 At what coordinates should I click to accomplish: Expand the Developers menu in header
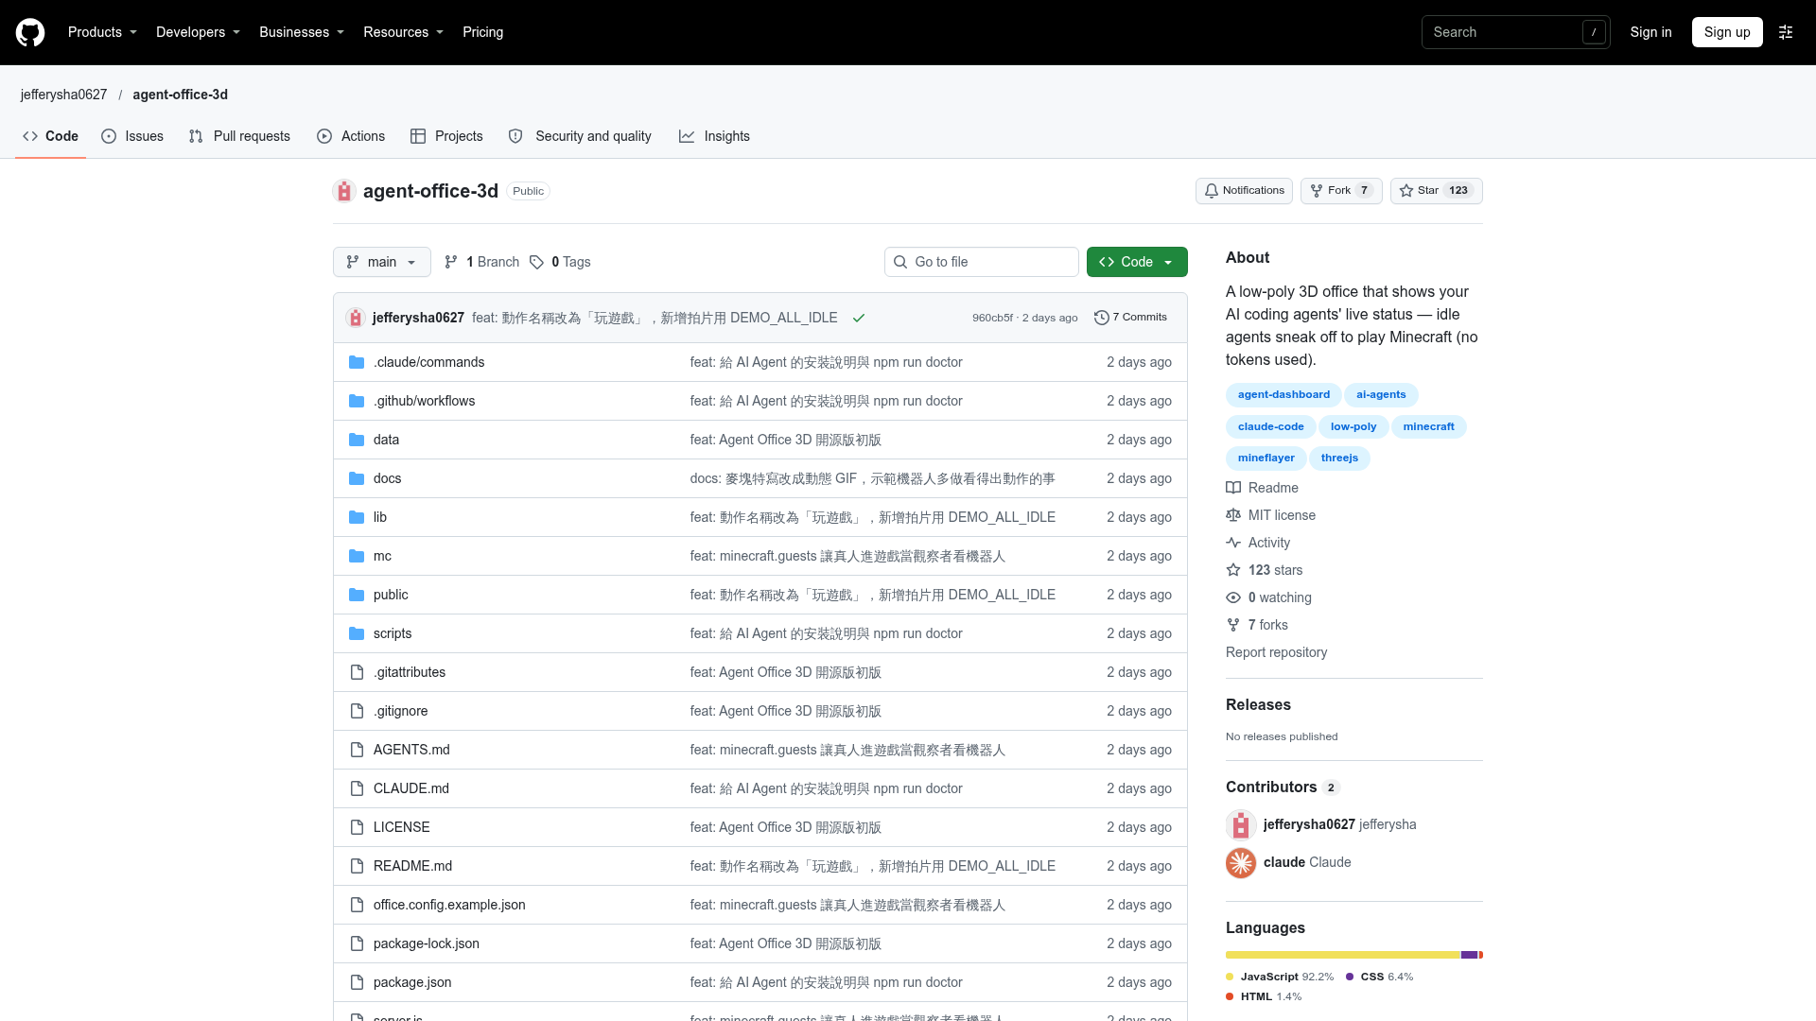click(198, 32)
